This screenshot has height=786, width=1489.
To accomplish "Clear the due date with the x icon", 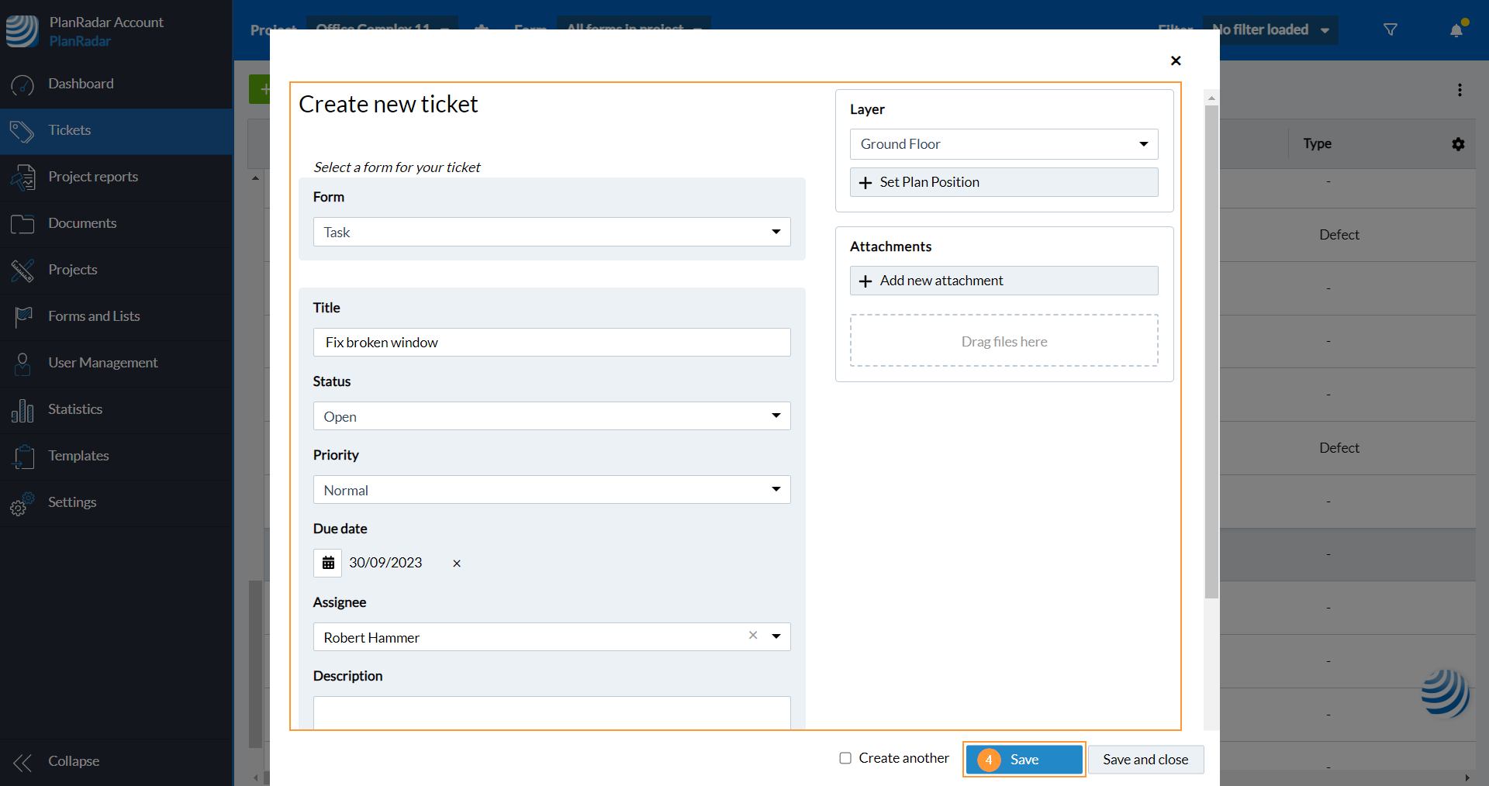I will tap(457, 564).
